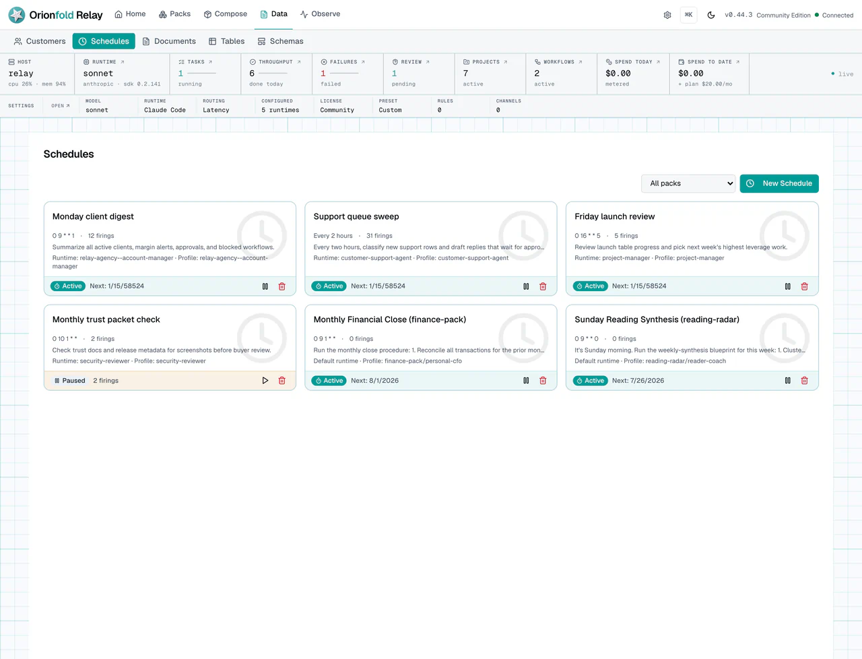The height and width of the screenshot is (659, 862).
Task: Delete the Support queue sweep schedule
Action: coord(543,286)
